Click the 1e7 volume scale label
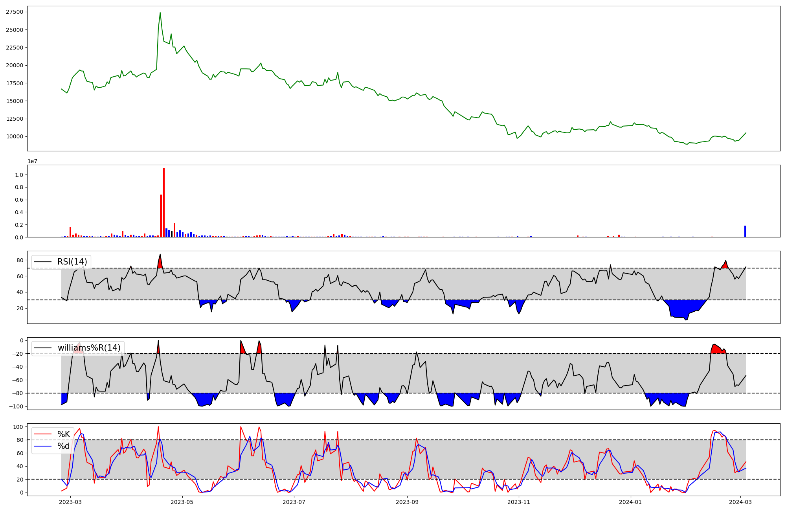 [x=32, y=161]
